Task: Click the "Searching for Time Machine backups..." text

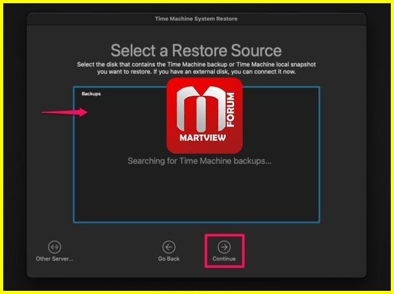Action: (x=200, y=161)
